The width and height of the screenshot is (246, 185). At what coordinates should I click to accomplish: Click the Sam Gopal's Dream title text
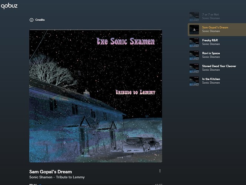[50, 172]
